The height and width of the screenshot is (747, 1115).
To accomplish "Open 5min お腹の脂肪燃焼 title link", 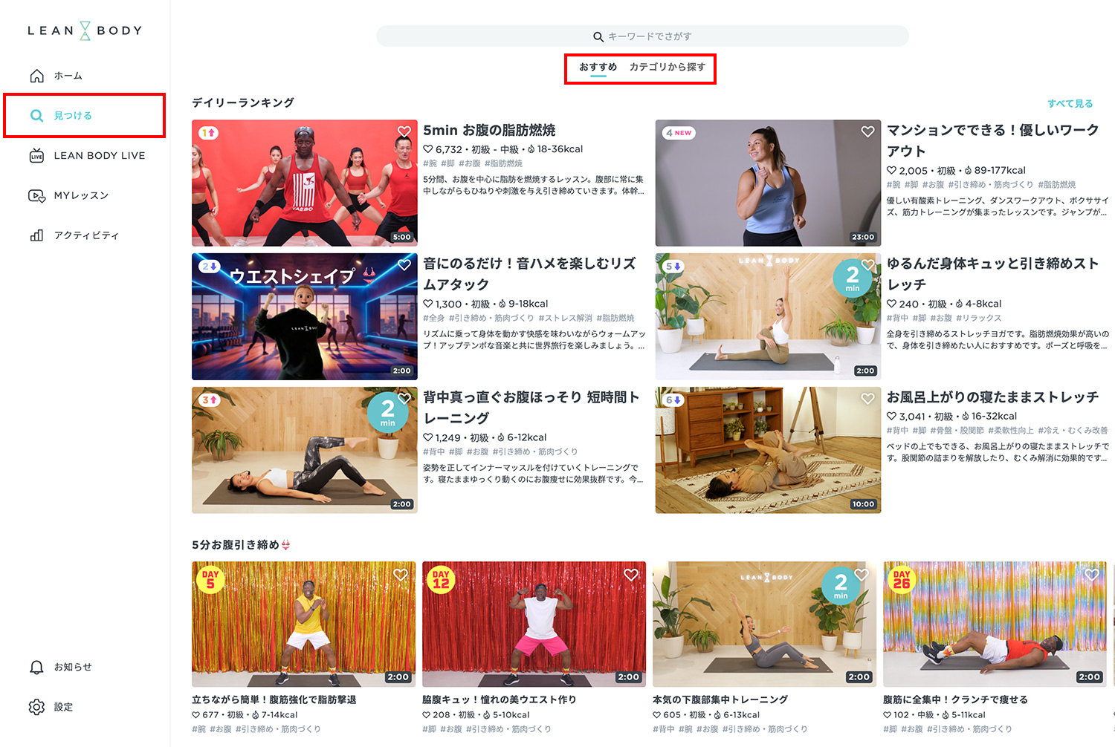I will pyautogui.click(x=489, y=131).
